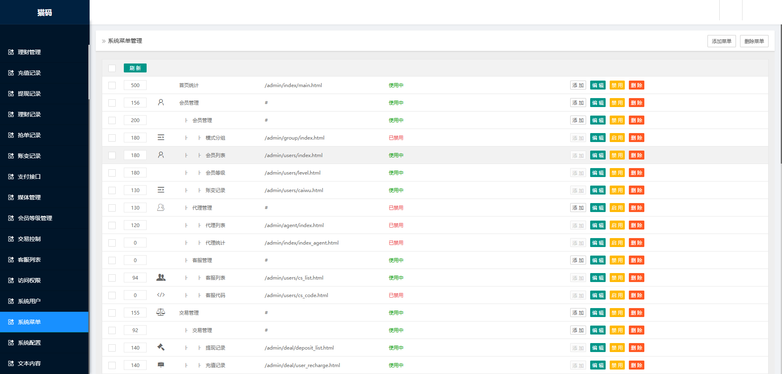Select the 会员列表 person icon
This screenshot has height=374, width=782.
161,155
